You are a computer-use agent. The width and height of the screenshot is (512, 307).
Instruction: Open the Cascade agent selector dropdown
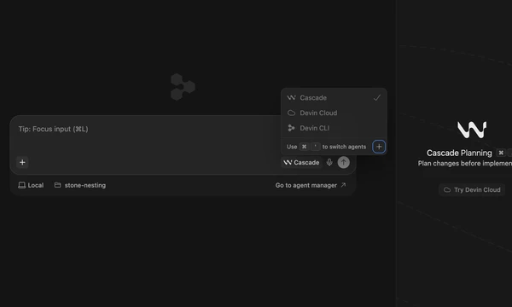[x=301, y=163]
